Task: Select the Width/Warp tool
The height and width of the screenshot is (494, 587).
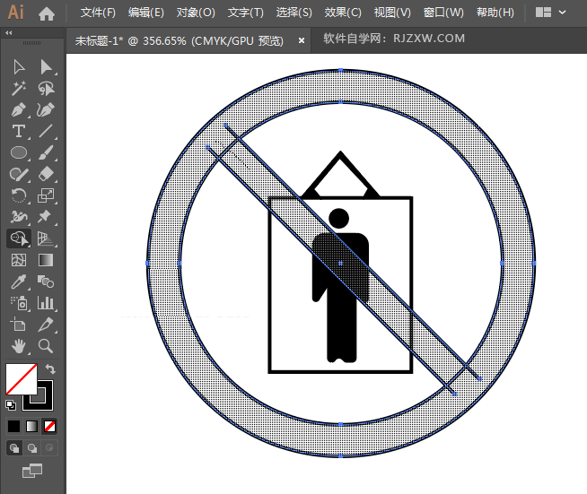Action: click(x=19, y=217)
